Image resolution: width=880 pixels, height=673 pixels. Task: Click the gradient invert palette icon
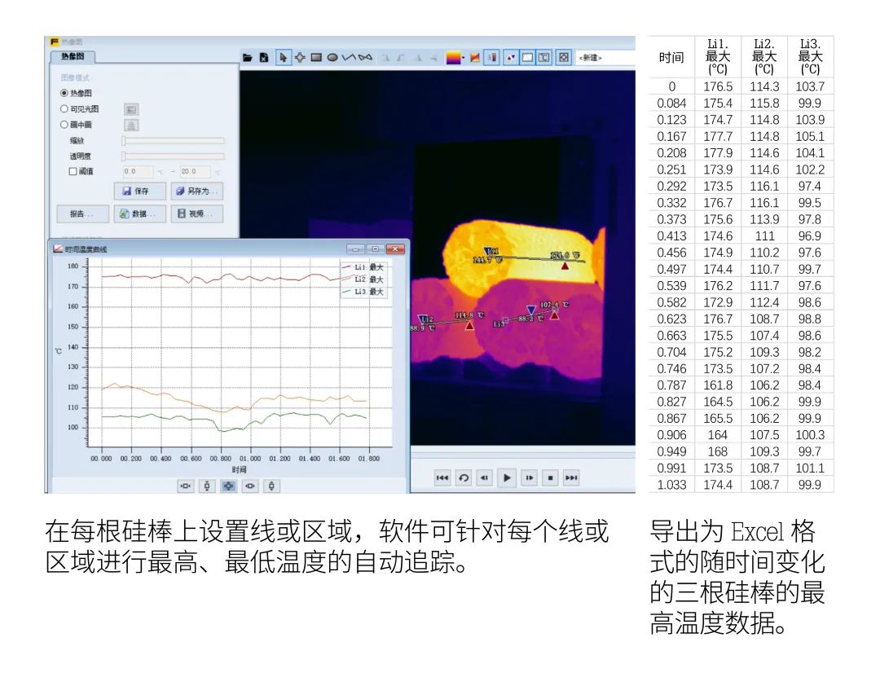476,57
